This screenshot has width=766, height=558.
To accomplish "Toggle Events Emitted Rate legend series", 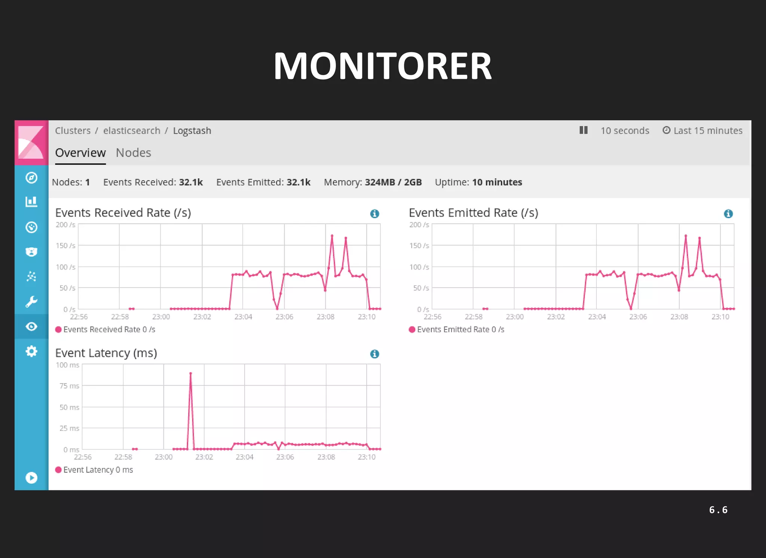I will tap(457, 330).
